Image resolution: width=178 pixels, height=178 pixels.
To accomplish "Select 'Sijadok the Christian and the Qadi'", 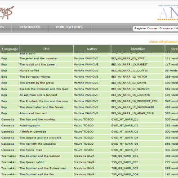I will point(44,89).
